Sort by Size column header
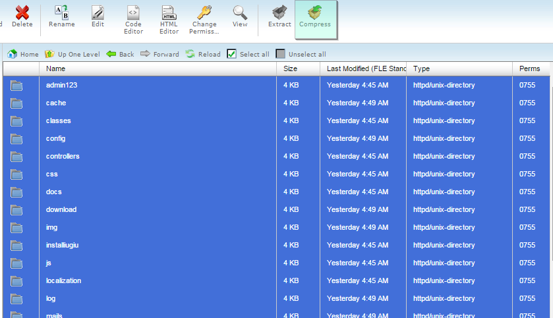The width and height of the screenshot is (553, 318). [x=291, y=68]
